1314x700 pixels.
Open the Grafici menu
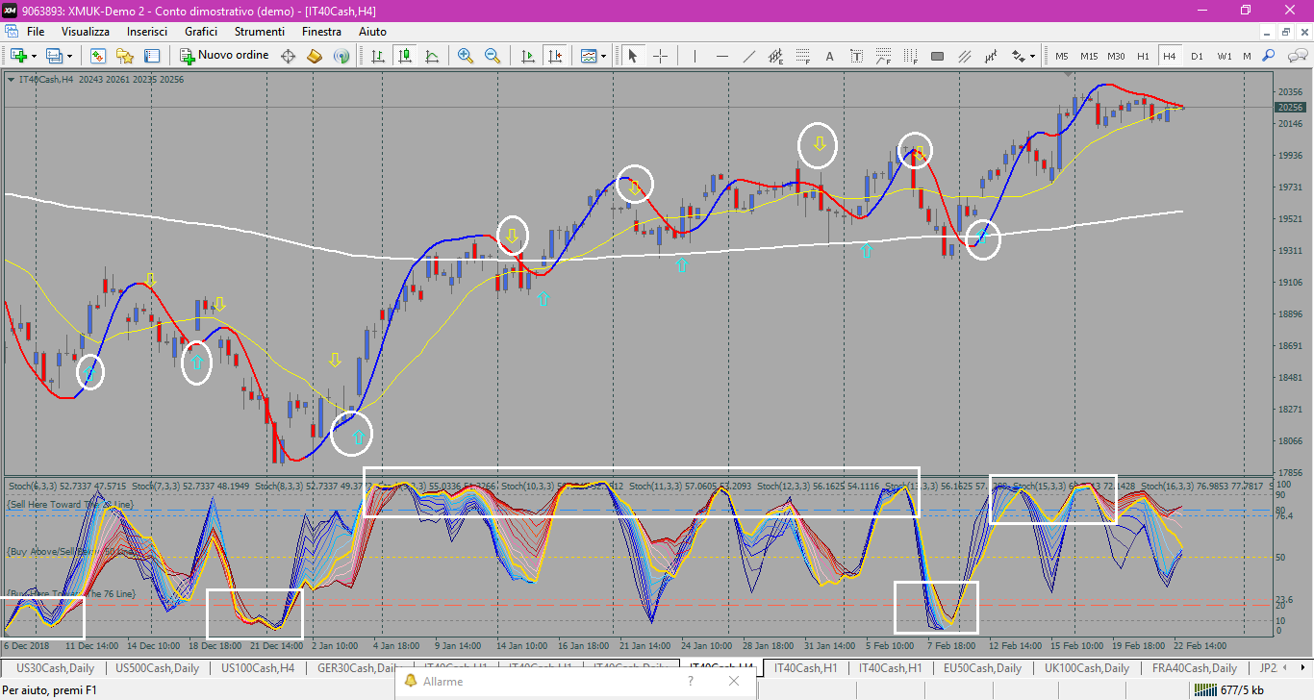click(x=201, y=32)
